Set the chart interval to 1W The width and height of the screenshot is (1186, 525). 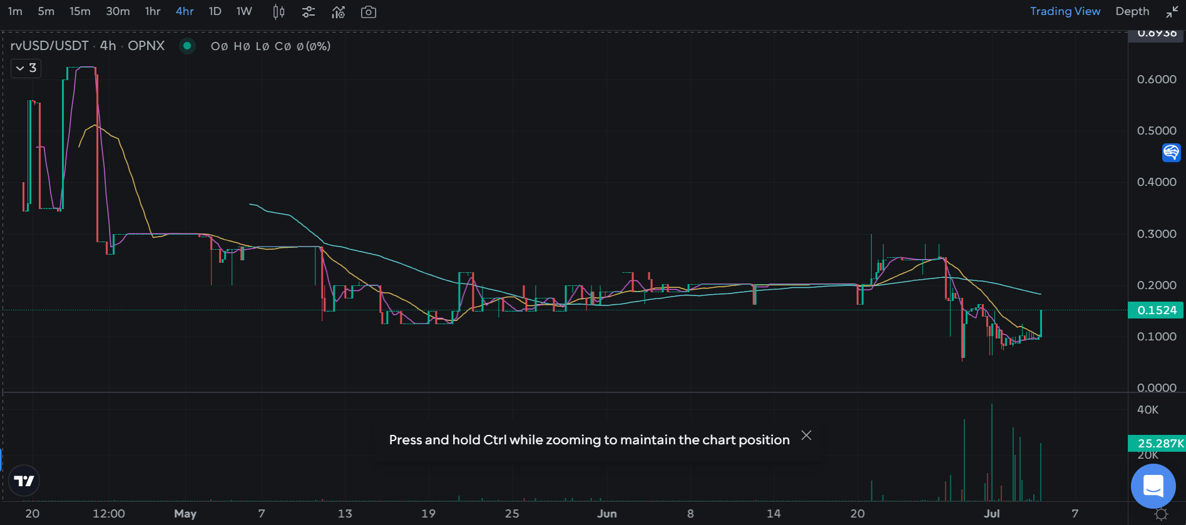point(244,11)
